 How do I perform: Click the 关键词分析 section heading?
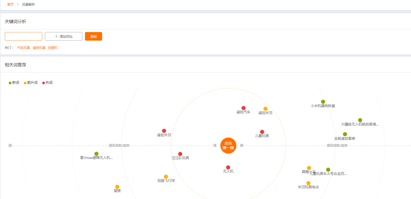15,22
